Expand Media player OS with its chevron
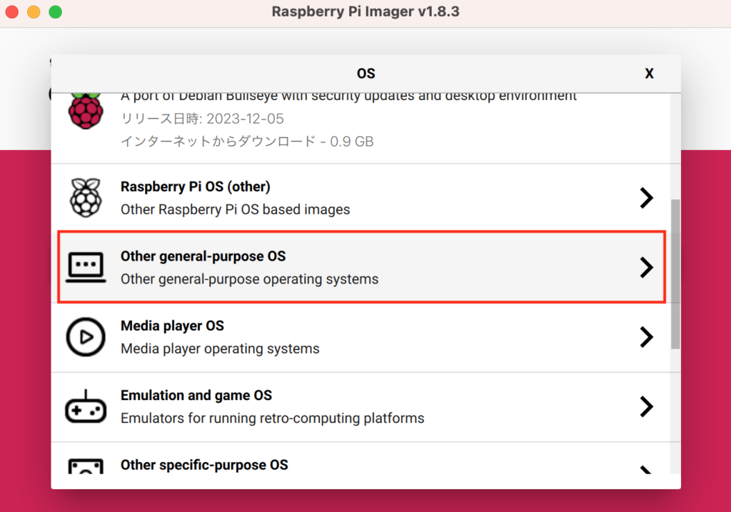The image size is (731, 512). coord(647,336)
